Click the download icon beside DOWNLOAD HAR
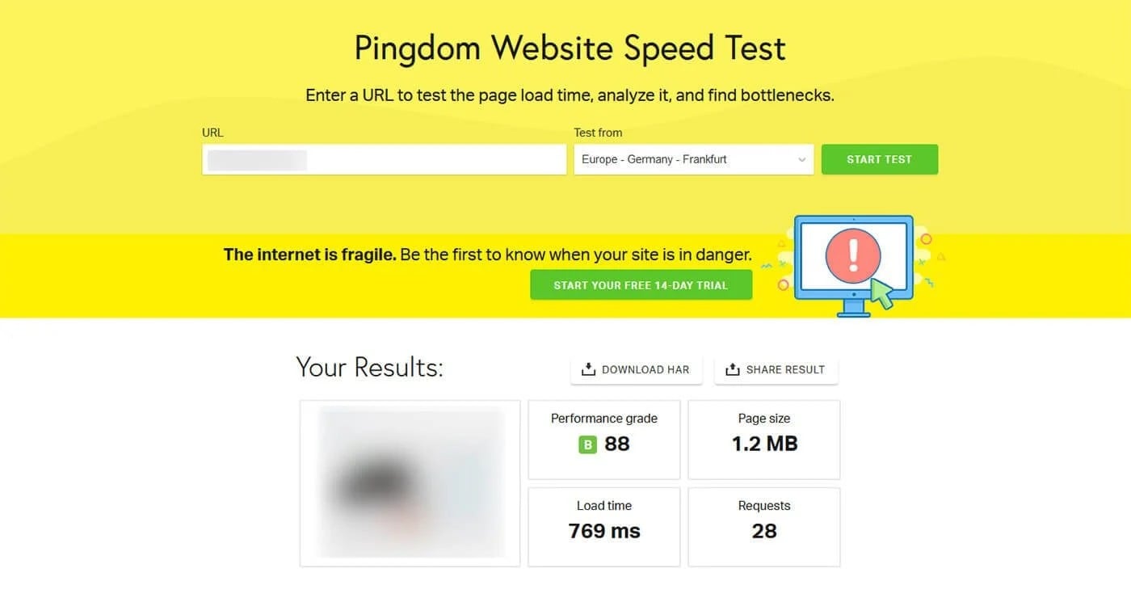The height and width of the screenshot is (598, 1131). [588, 370]
